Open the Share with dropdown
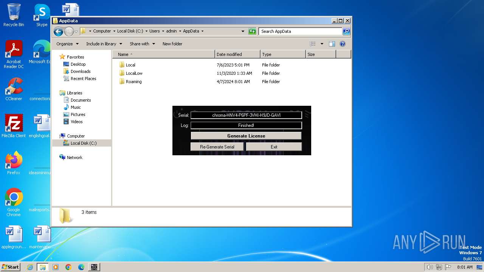Image resolution: width=484 pixels, height=272 pixels. pyautogui.click(x=142, y=44)
